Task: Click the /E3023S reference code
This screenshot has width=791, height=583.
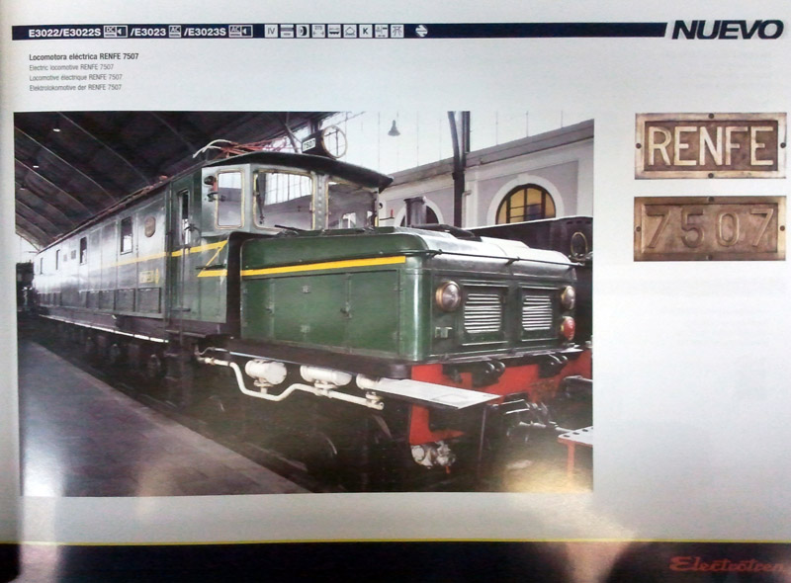Action: click(205, 32)
